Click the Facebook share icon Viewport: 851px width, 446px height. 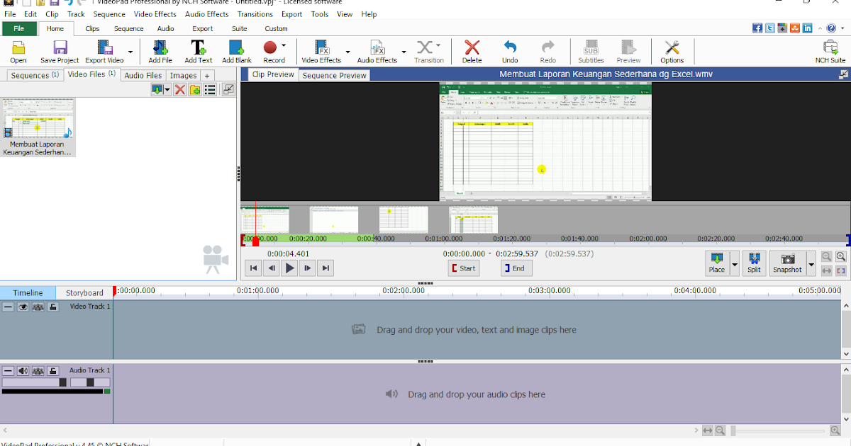click(757, 28)
